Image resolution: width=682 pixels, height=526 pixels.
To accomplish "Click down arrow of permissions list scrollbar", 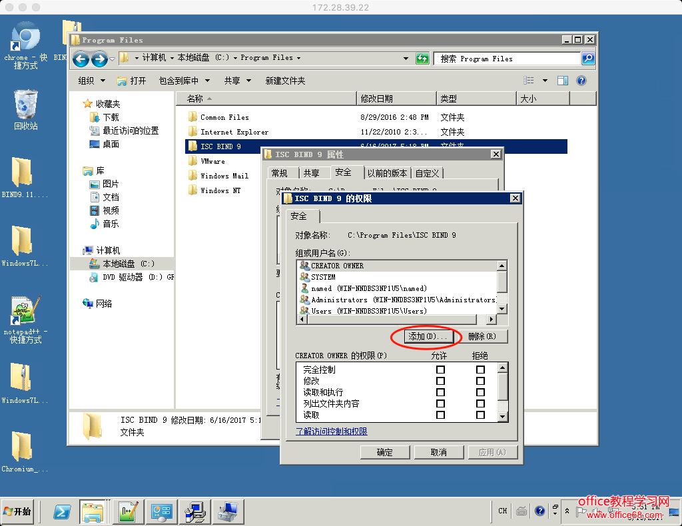I will (x=502, y=417).
